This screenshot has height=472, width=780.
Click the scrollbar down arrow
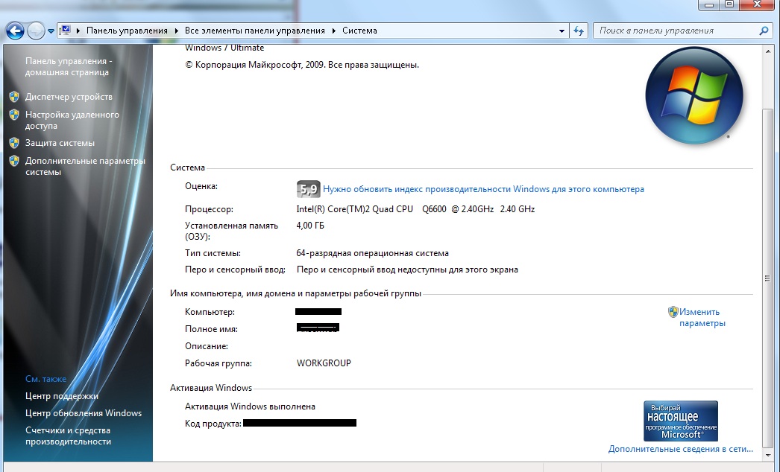[x=767, y=455]
